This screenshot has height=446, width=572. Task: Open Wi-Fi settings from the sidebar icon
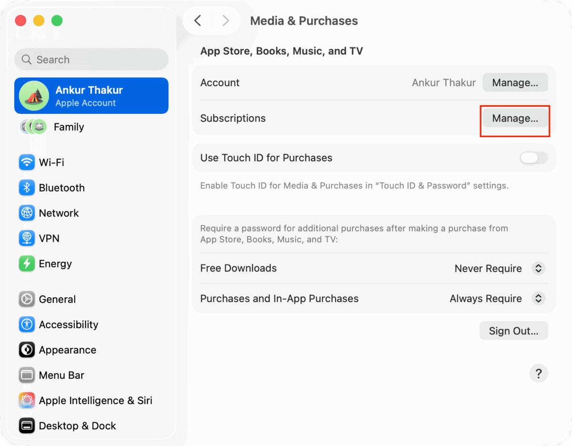coord(27,162)
